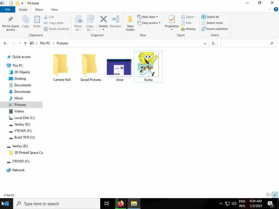The image size is (279, 209).
Task: Select This PC in navigation pane
Action: (15, 65)
